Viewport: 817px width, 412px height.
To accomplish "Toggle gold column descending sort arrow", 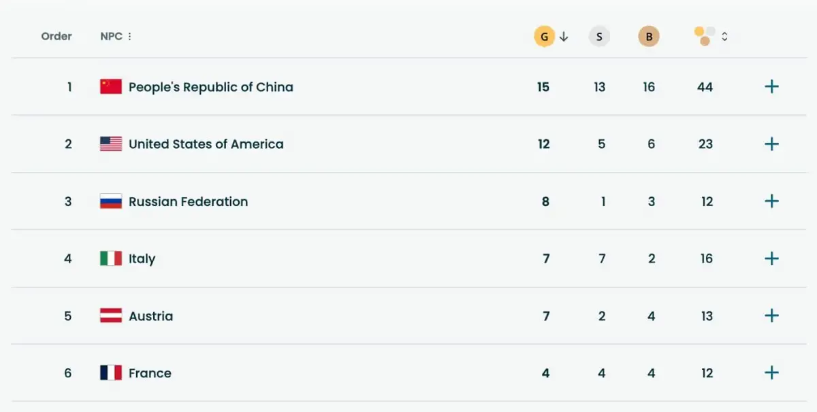I will tap(564, 37).
